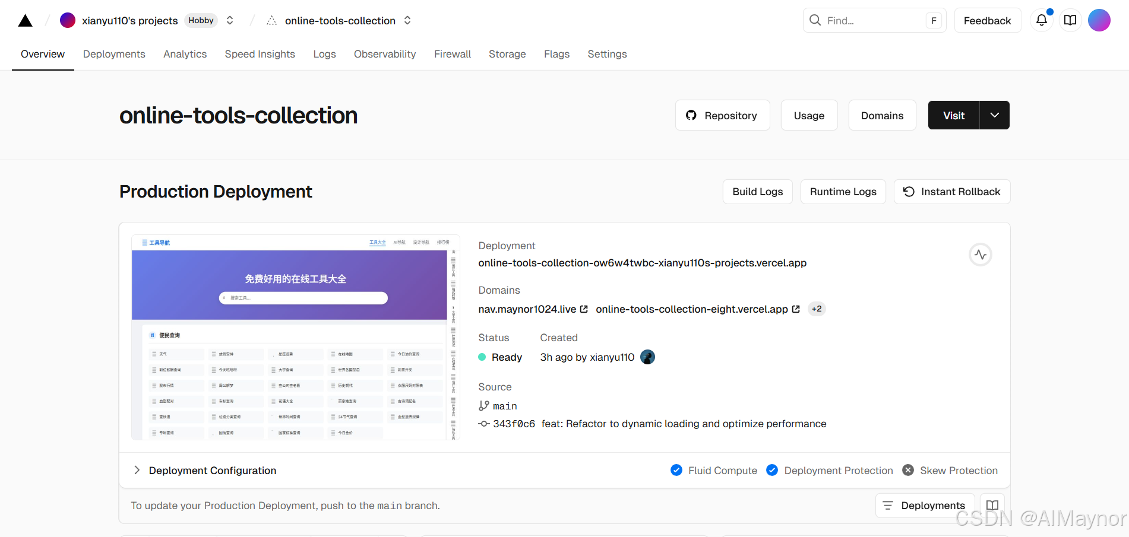
Task: Click the Fluid Compute label
Action: click(723, 471)
